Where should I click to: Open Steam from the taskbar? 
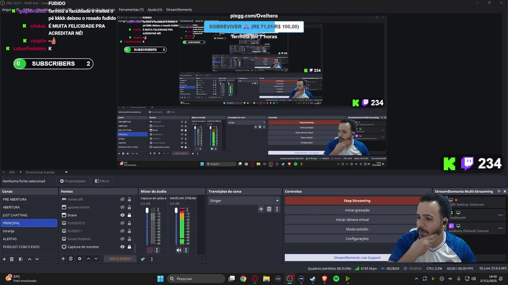pyautogui.click(x=313, y=279)
